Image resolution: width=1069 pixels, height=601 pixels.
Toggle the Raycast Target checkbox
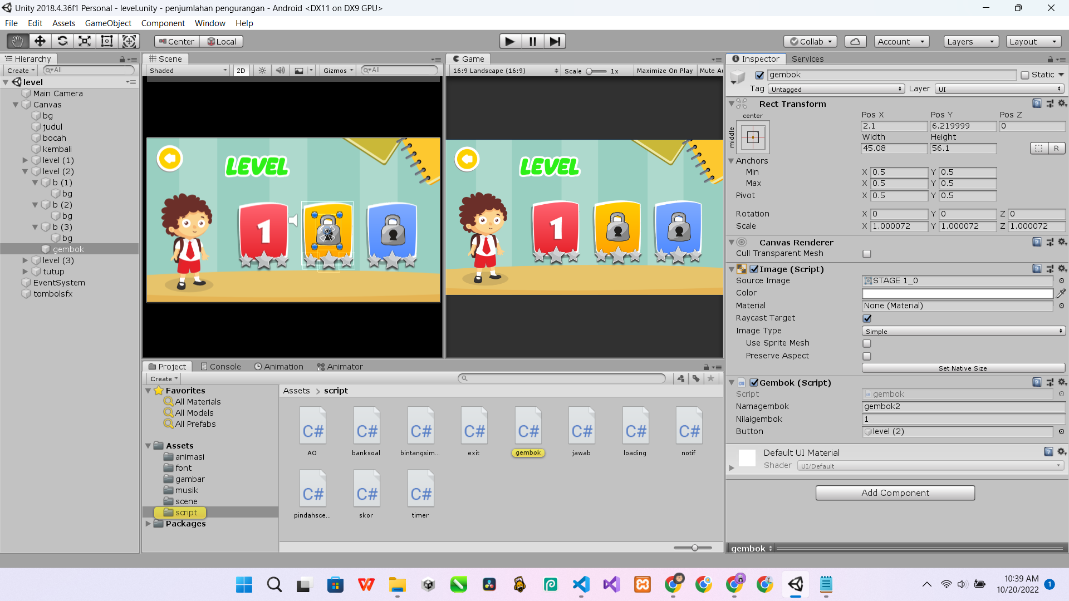tap(867, 318)
